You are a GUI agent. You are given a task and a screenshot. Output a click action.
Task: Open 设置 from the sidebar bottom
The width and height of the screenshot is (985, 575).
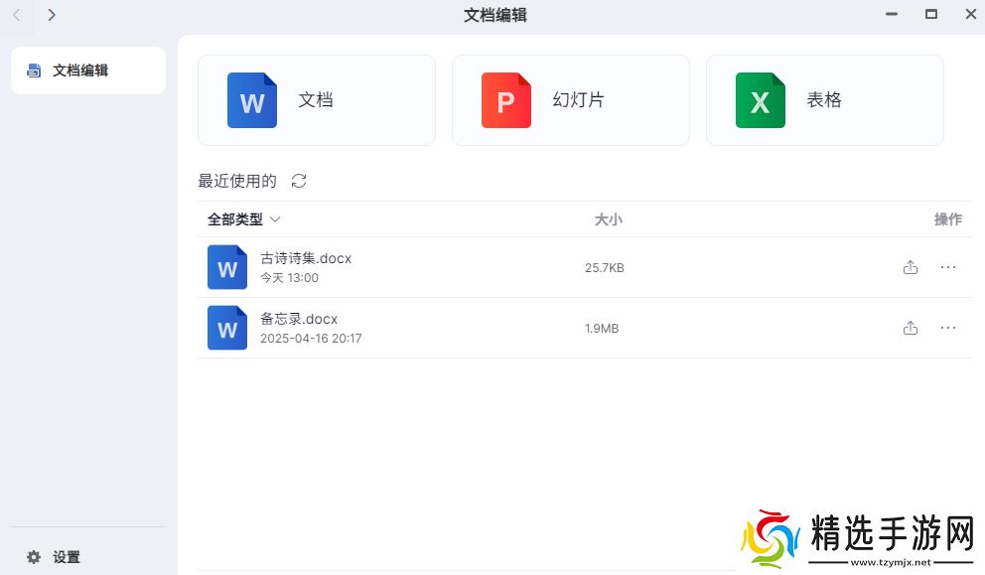coord(67,557)
